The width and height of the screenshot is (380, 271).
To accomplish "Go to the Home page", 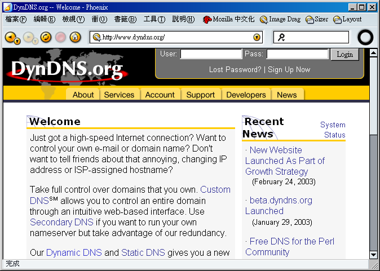I will tap(75, 37).
